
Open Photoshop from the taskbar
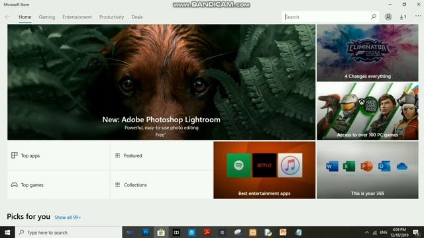146,232
